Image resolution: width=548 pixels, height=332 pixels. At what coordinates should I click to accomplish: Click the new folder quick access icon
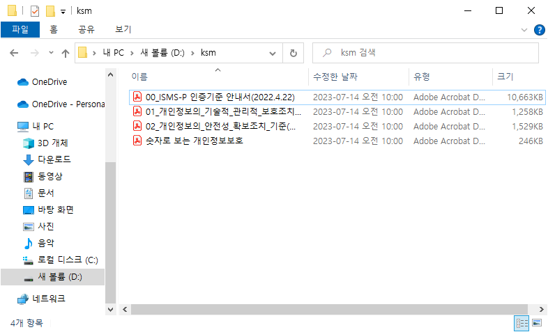[50, 11]
